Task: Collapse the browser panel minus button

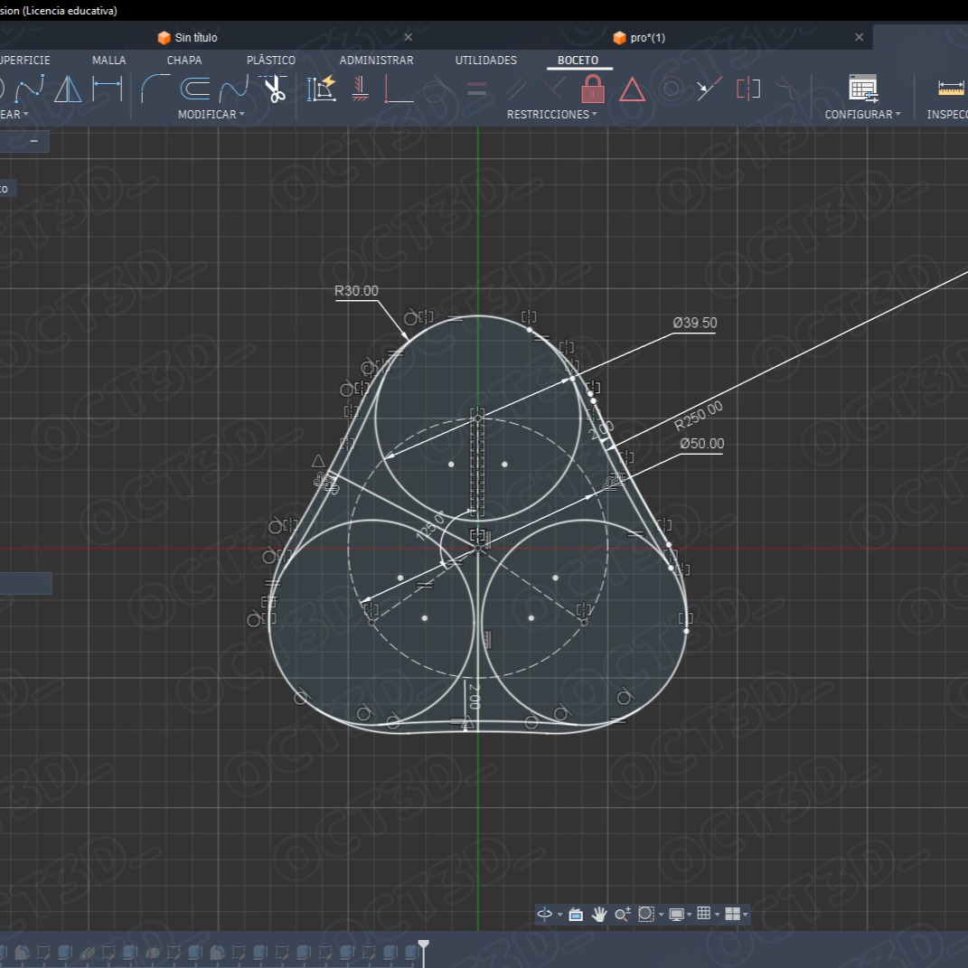Action: (x=34, y=141)
